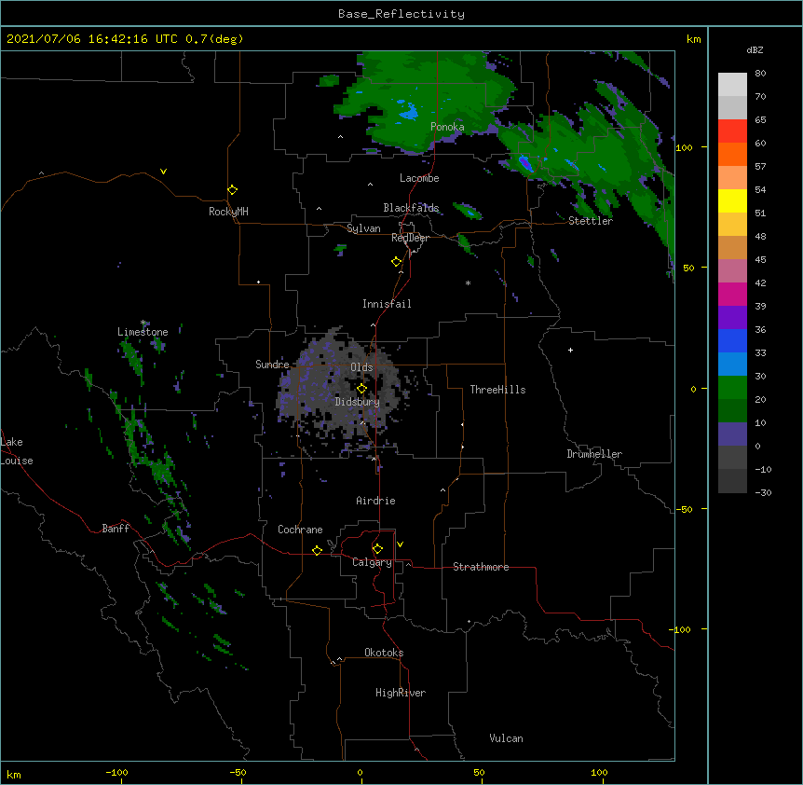Click the Banff label
This screenshot has height=785, width=803.
pyautogui.click(x=116, y=529)
